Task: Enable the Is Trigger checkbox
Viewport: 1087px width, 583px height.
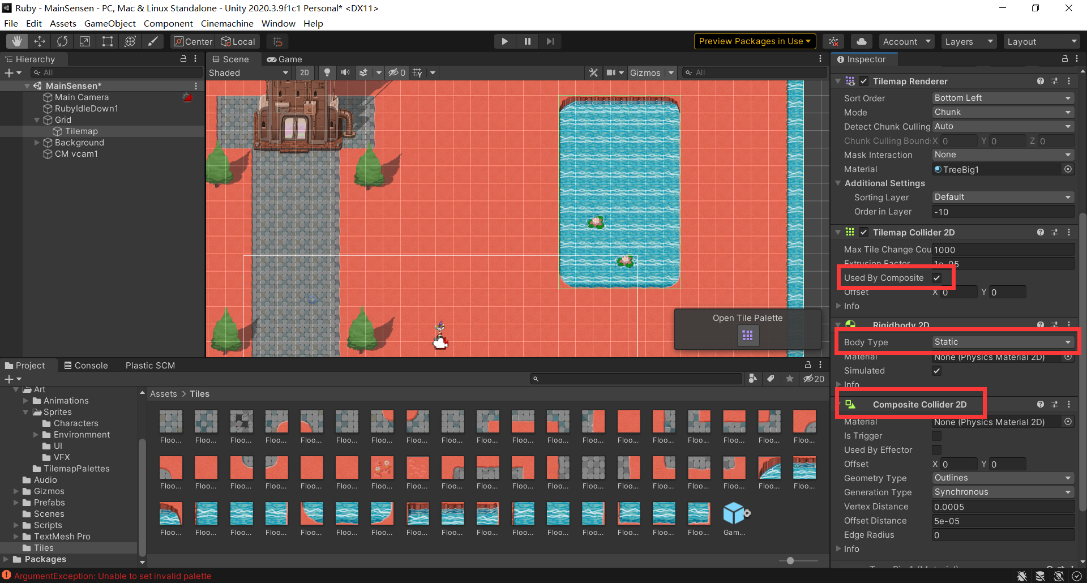Action: (x=936, y=436)
